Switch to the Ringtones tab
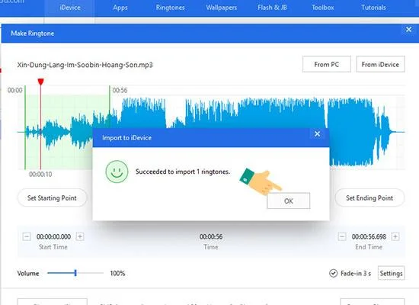 [x=170, y=8]
